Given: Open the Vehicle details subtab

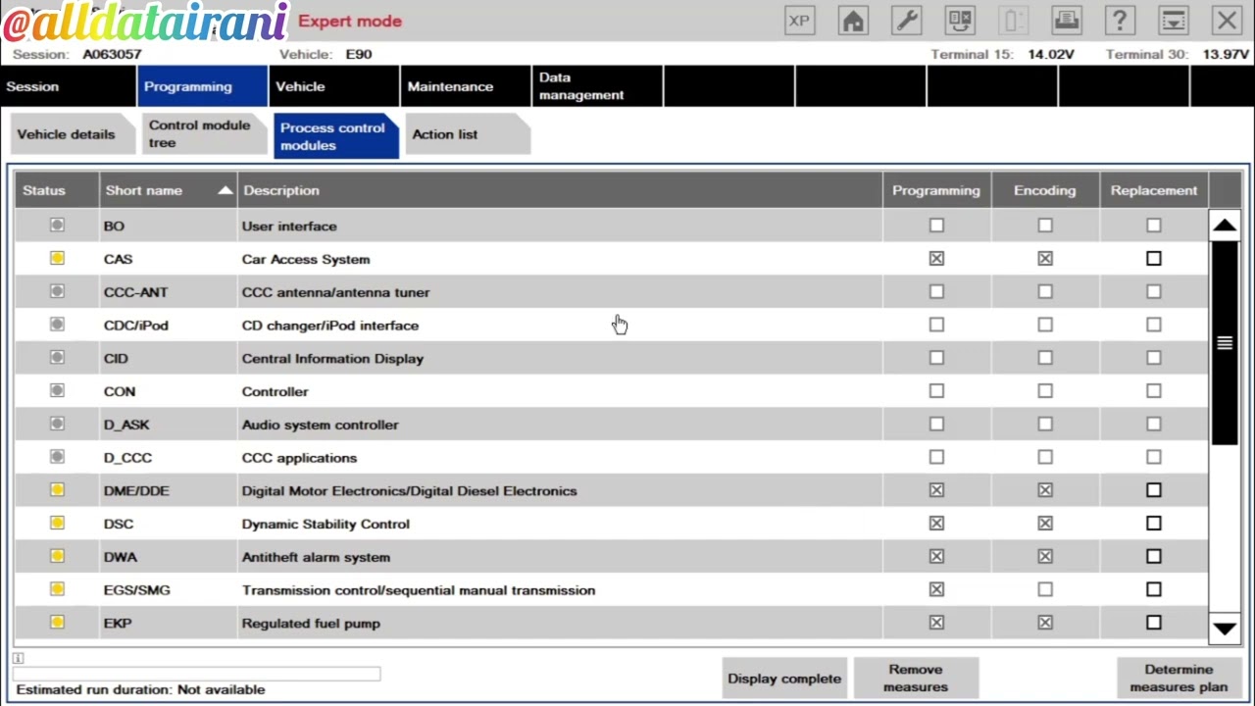Looking at the screenshot, I should [71, 135].
